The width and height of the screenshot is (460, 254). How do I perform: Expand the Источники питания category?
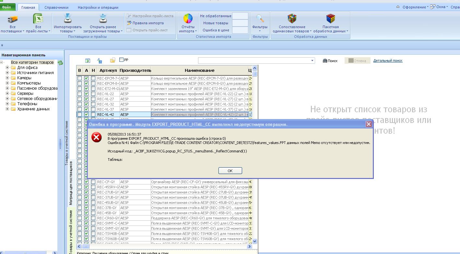click(7, 73)
